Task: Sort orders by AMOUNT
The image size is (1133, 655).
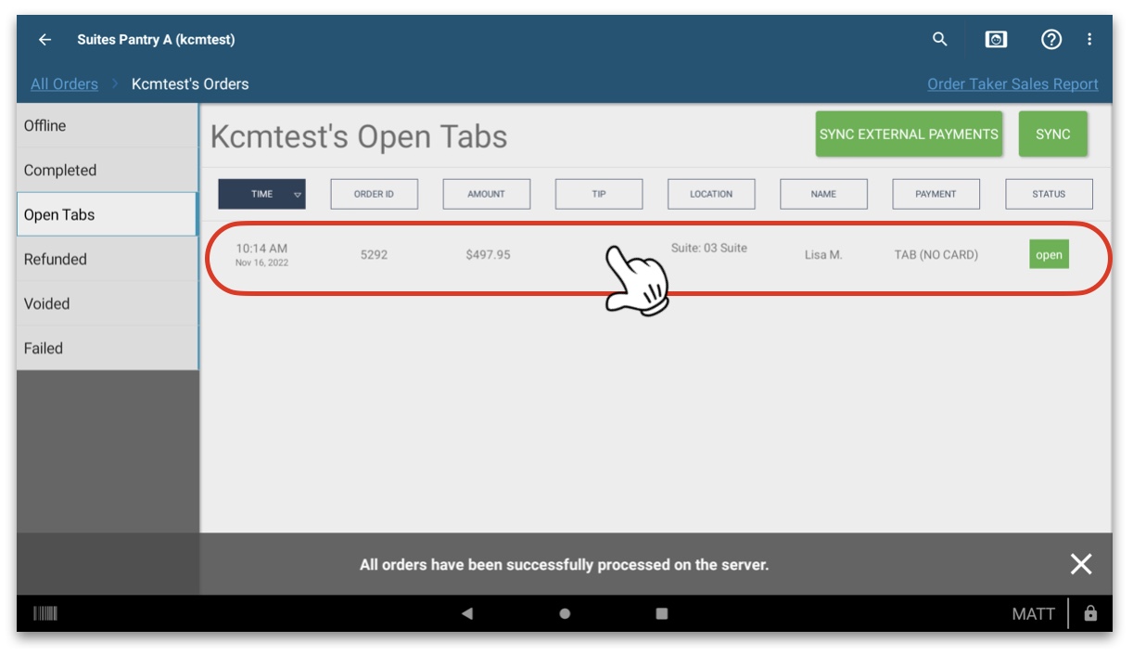Action: click(x=486, y=194)
